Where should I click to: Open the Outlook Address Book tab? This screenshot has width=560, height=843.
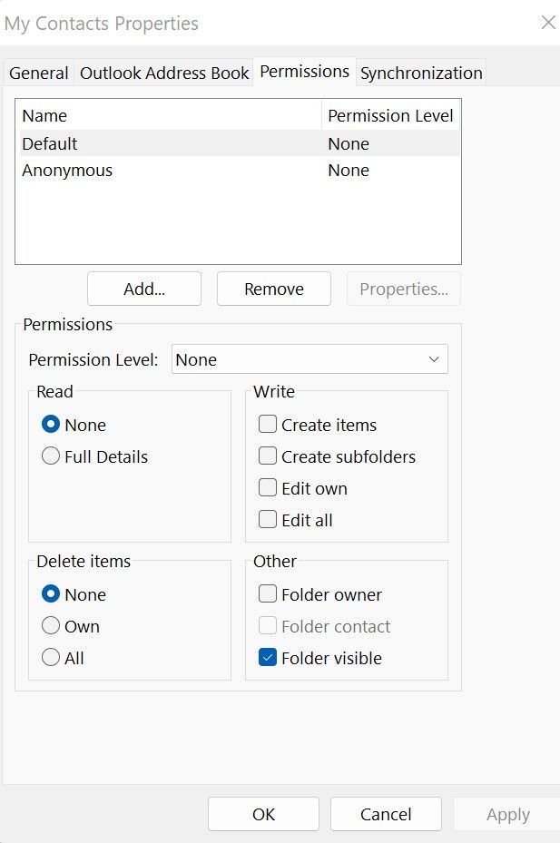tap(164, 74)
